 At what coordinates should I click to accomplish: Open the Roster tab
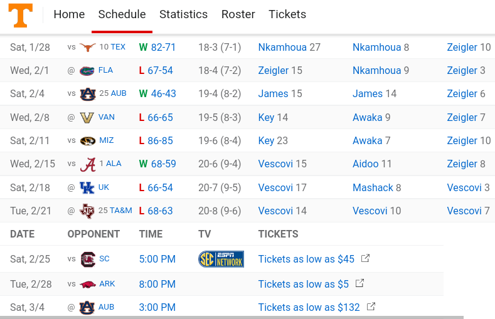coord(238,14)
